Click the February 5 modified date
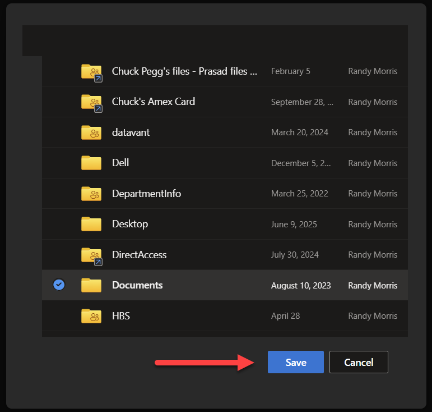Viewport: 432px width, 412px height. tap(291, 71)
